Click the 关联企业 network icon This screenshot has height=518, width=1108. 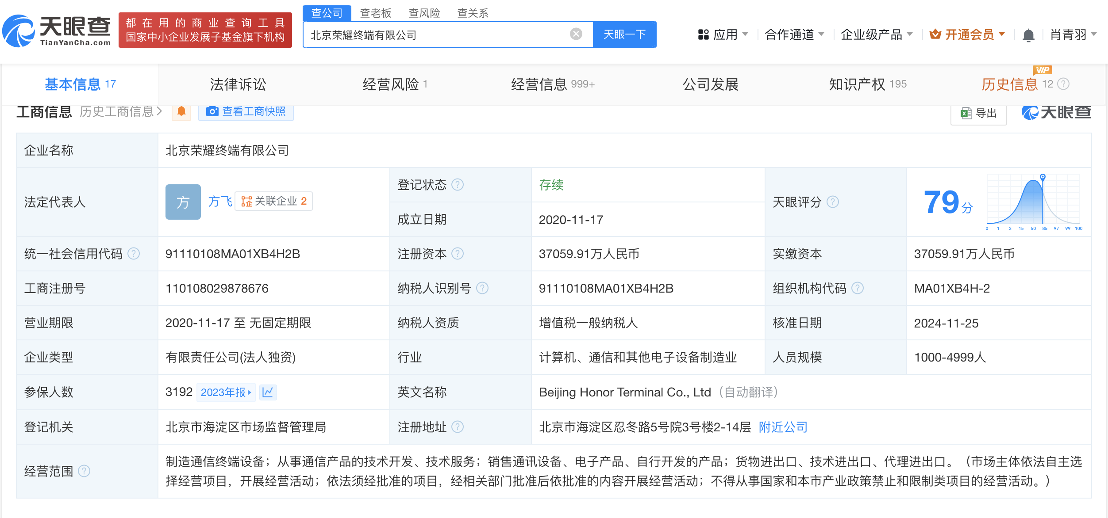(x=246, y=202)
